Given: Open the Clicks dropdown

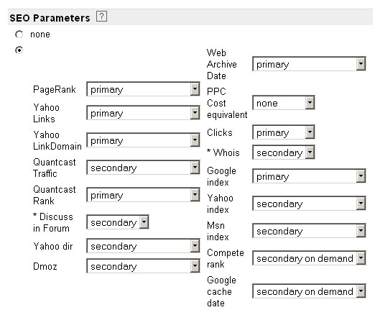Looking at the screenshot, I should (284, 132).
